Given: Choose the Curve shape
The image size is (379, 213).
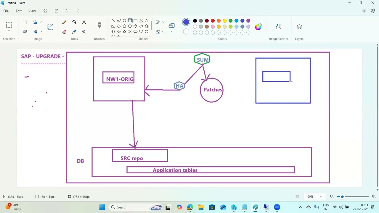Looking at the screenshot, I should click(x=119, y=21).
